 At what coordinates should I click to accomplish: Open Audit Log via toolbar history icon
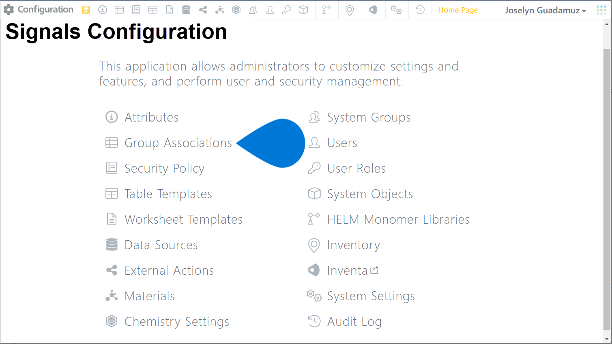pyautogui.click(x=420, y=10)
